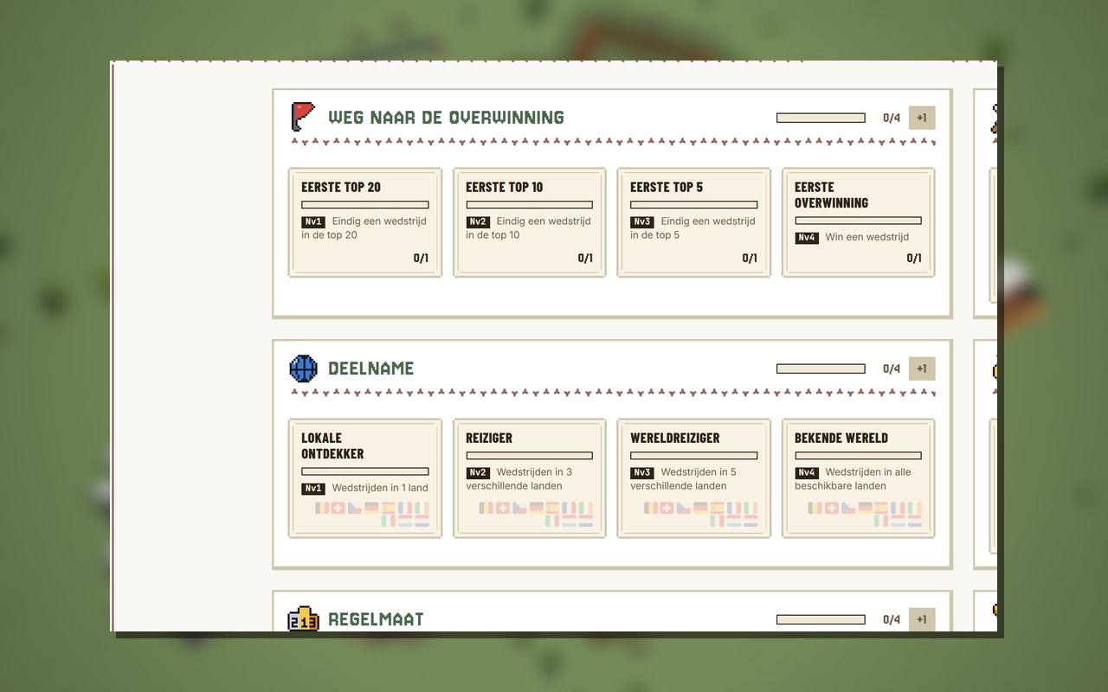Image resolution: width=1108 pixels, height=692 pixels.
Task: Click the country flags row in Reiziger card
Action: point(536,515)
